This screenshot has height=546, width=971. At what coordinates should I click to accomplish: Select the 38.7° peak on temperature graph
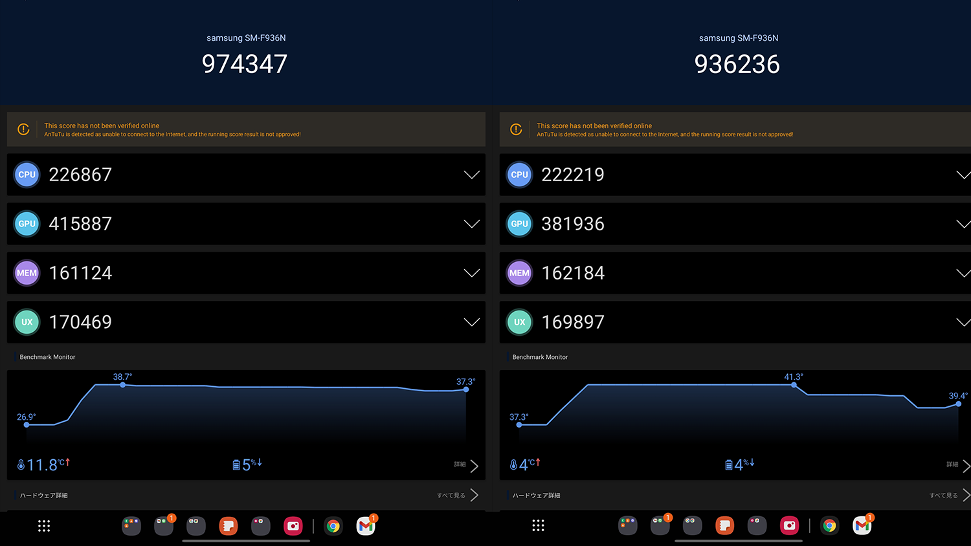[123, 385]
